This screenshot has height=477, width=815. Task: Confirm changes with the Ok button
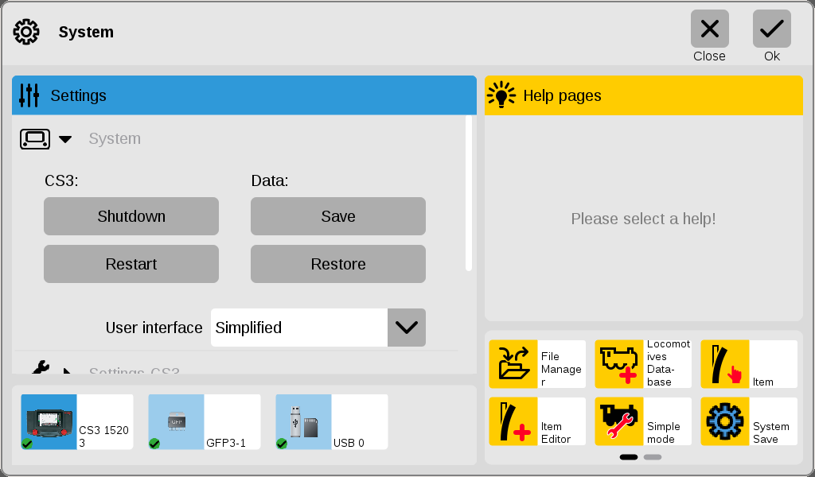(x=770, y=30)
